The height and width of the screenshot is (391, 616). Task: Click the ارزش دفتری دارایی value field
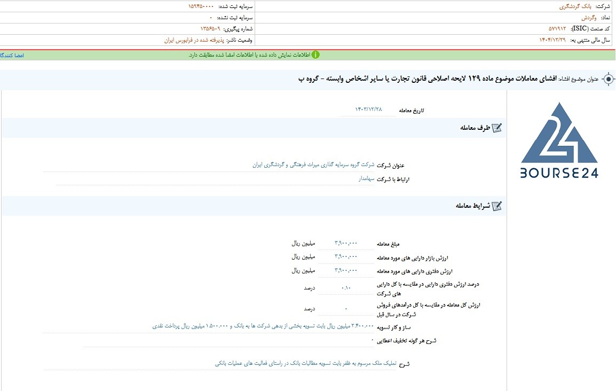pyautogui.click(x=346, y=270)
